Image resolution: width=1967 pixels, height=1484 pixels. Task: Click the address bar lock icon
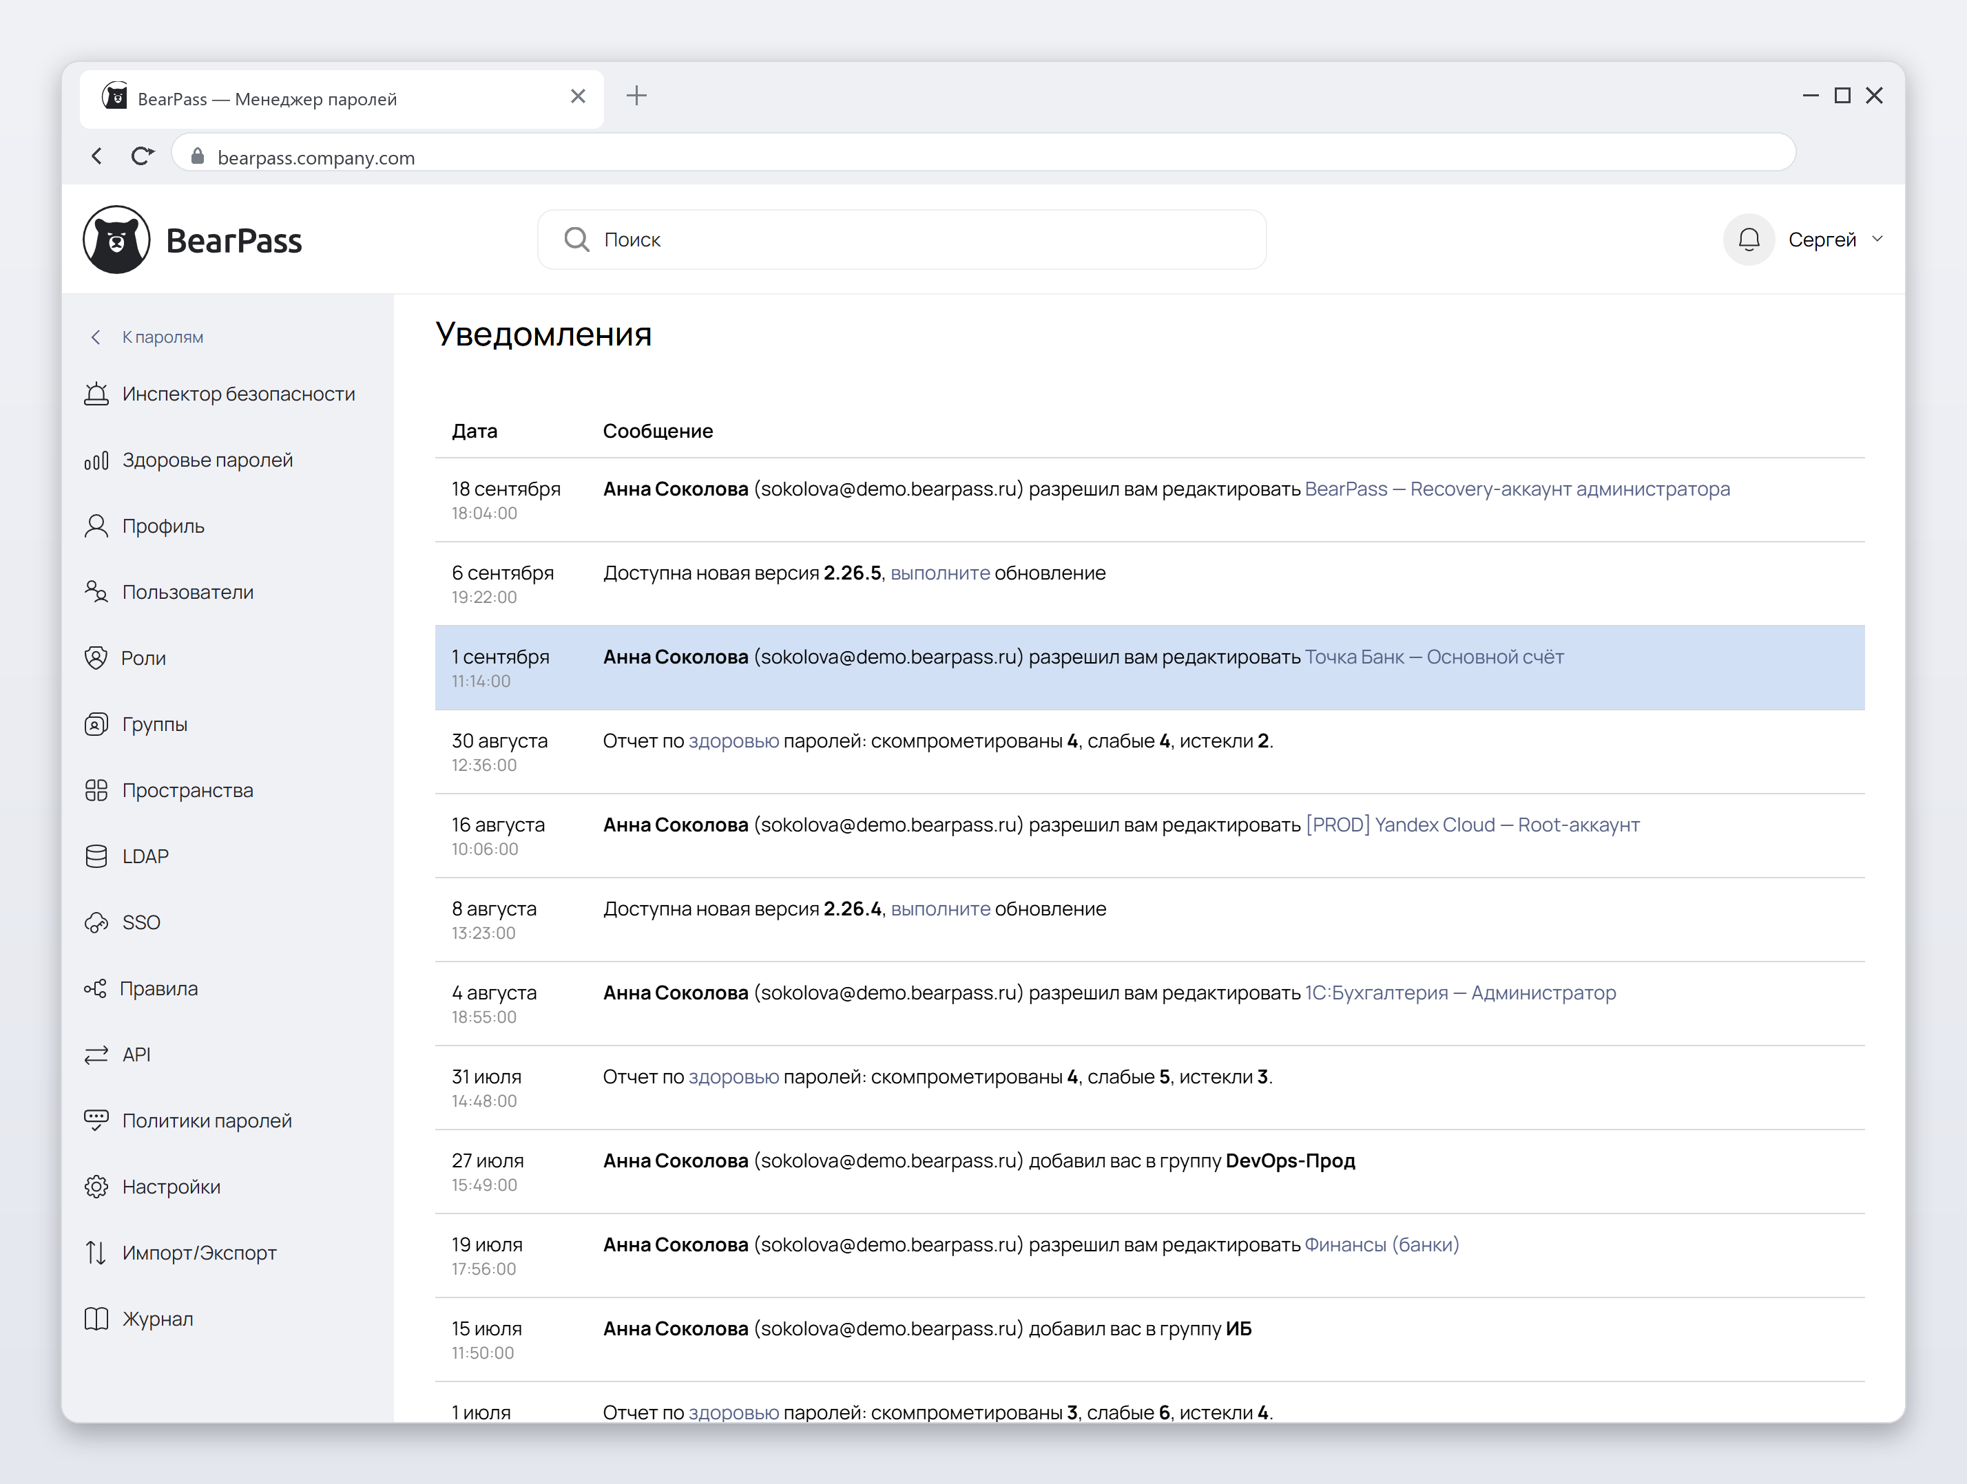point(198,156)
